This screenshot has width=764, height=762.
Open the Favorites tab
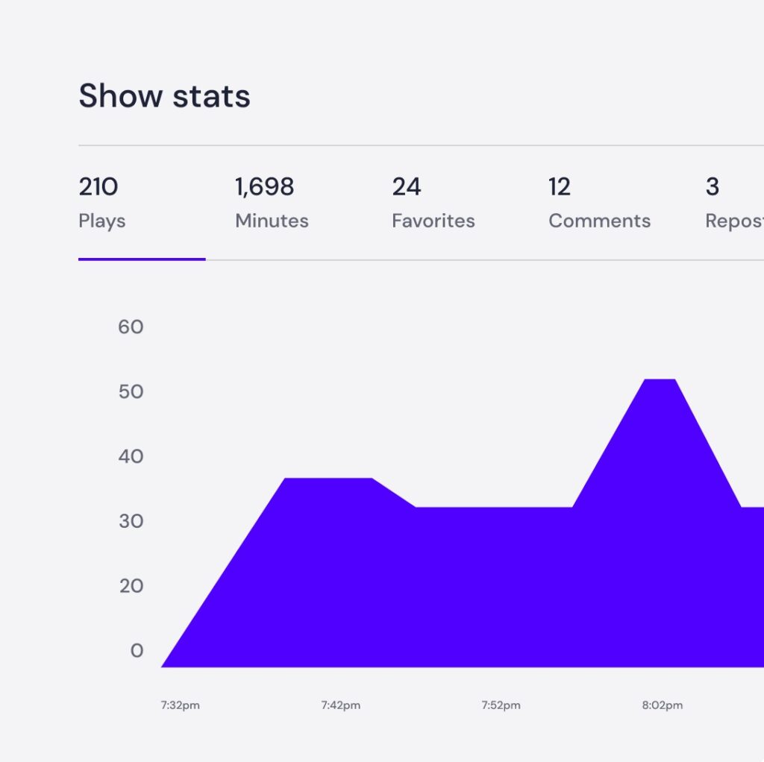433,203
